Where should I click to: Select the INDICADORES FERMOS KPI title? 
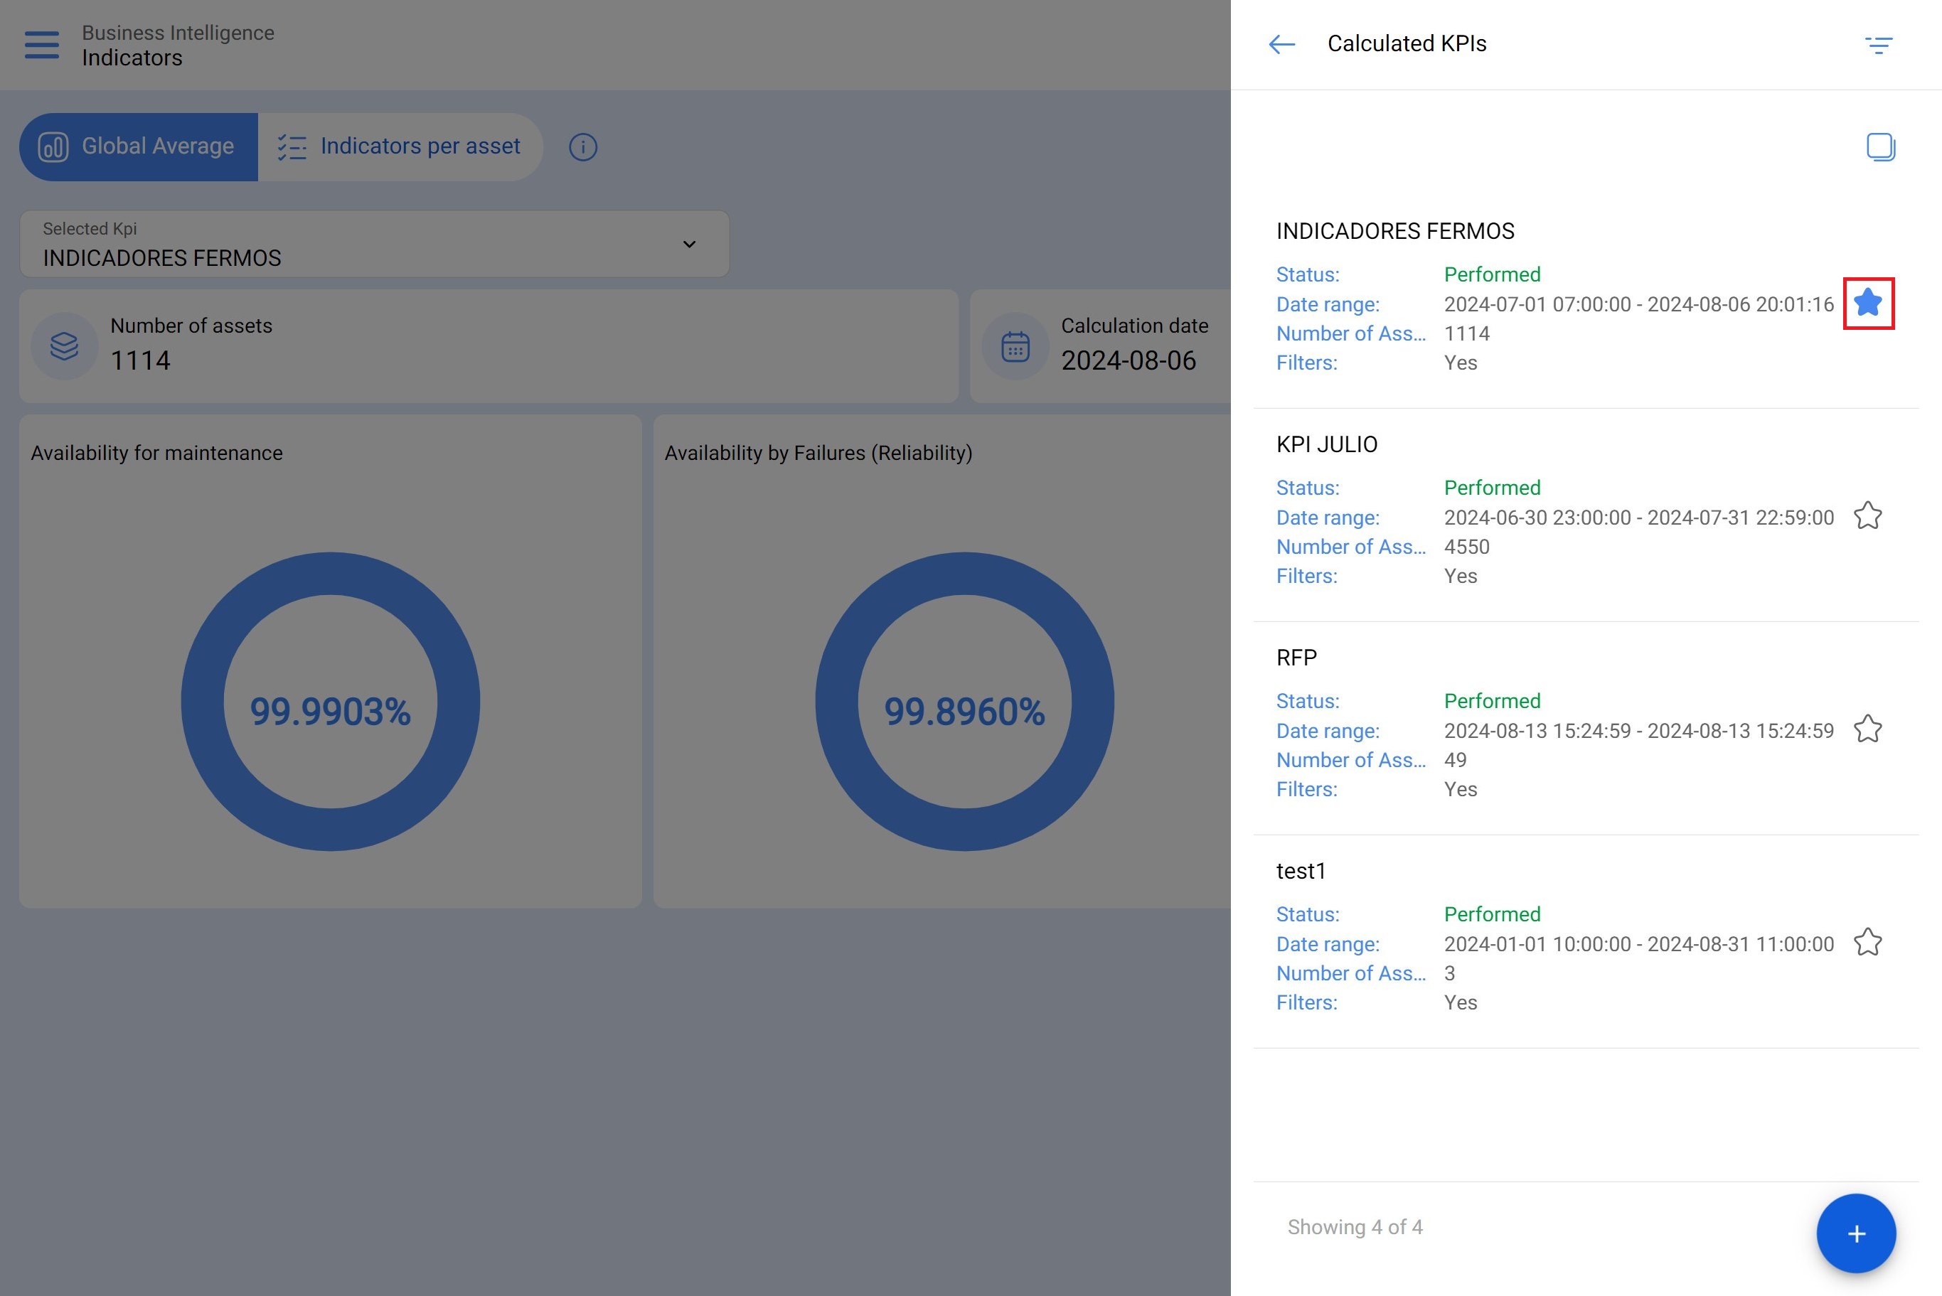pos(1394,232)
